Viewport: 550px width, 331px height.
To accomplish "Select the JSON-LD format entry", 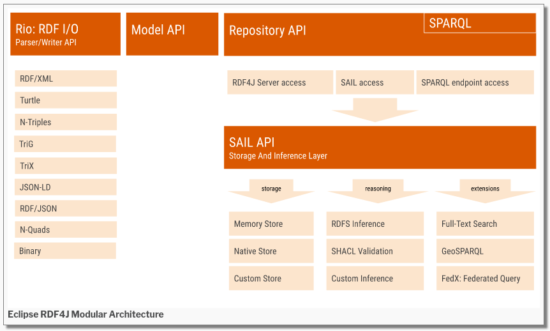I will [65, 187].
